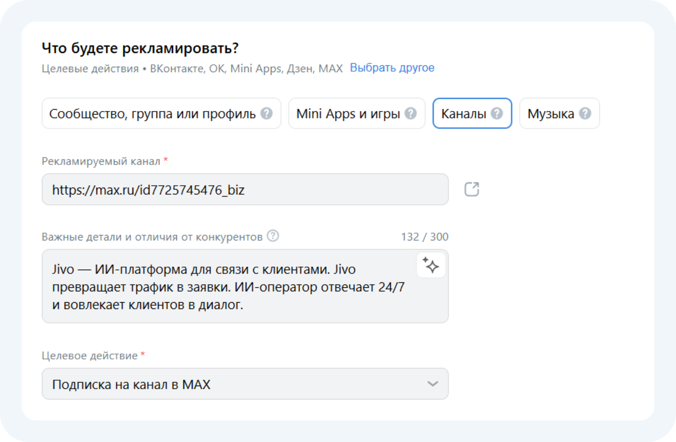Expand chevron of Подписка на канал в MAX

(433, 384)
